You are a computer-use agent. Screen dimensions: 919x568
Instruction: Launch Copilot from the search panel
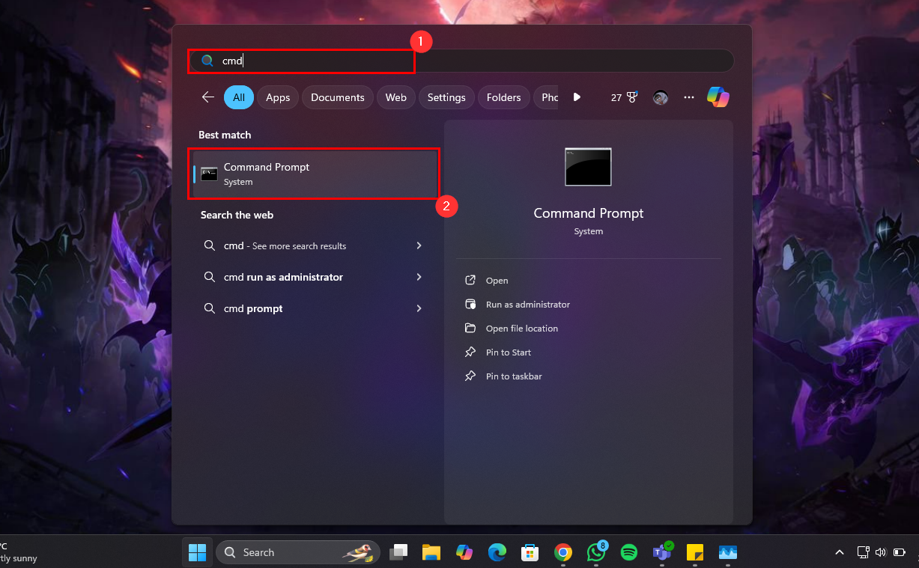718,97
